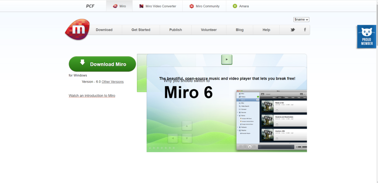Open the Blog menu item

coord(240,30)
